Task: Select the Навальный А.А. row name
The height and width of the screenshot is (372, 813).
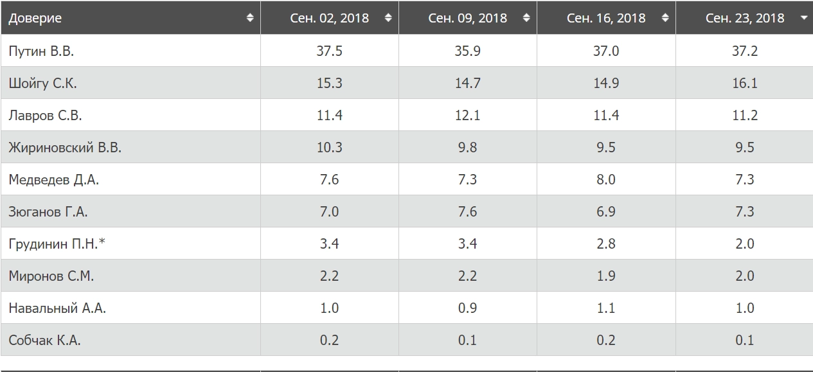Action: 57,308
